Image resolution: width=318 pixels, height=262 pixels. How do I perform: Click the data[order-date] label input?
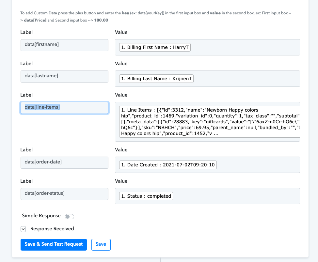(64, 162)
